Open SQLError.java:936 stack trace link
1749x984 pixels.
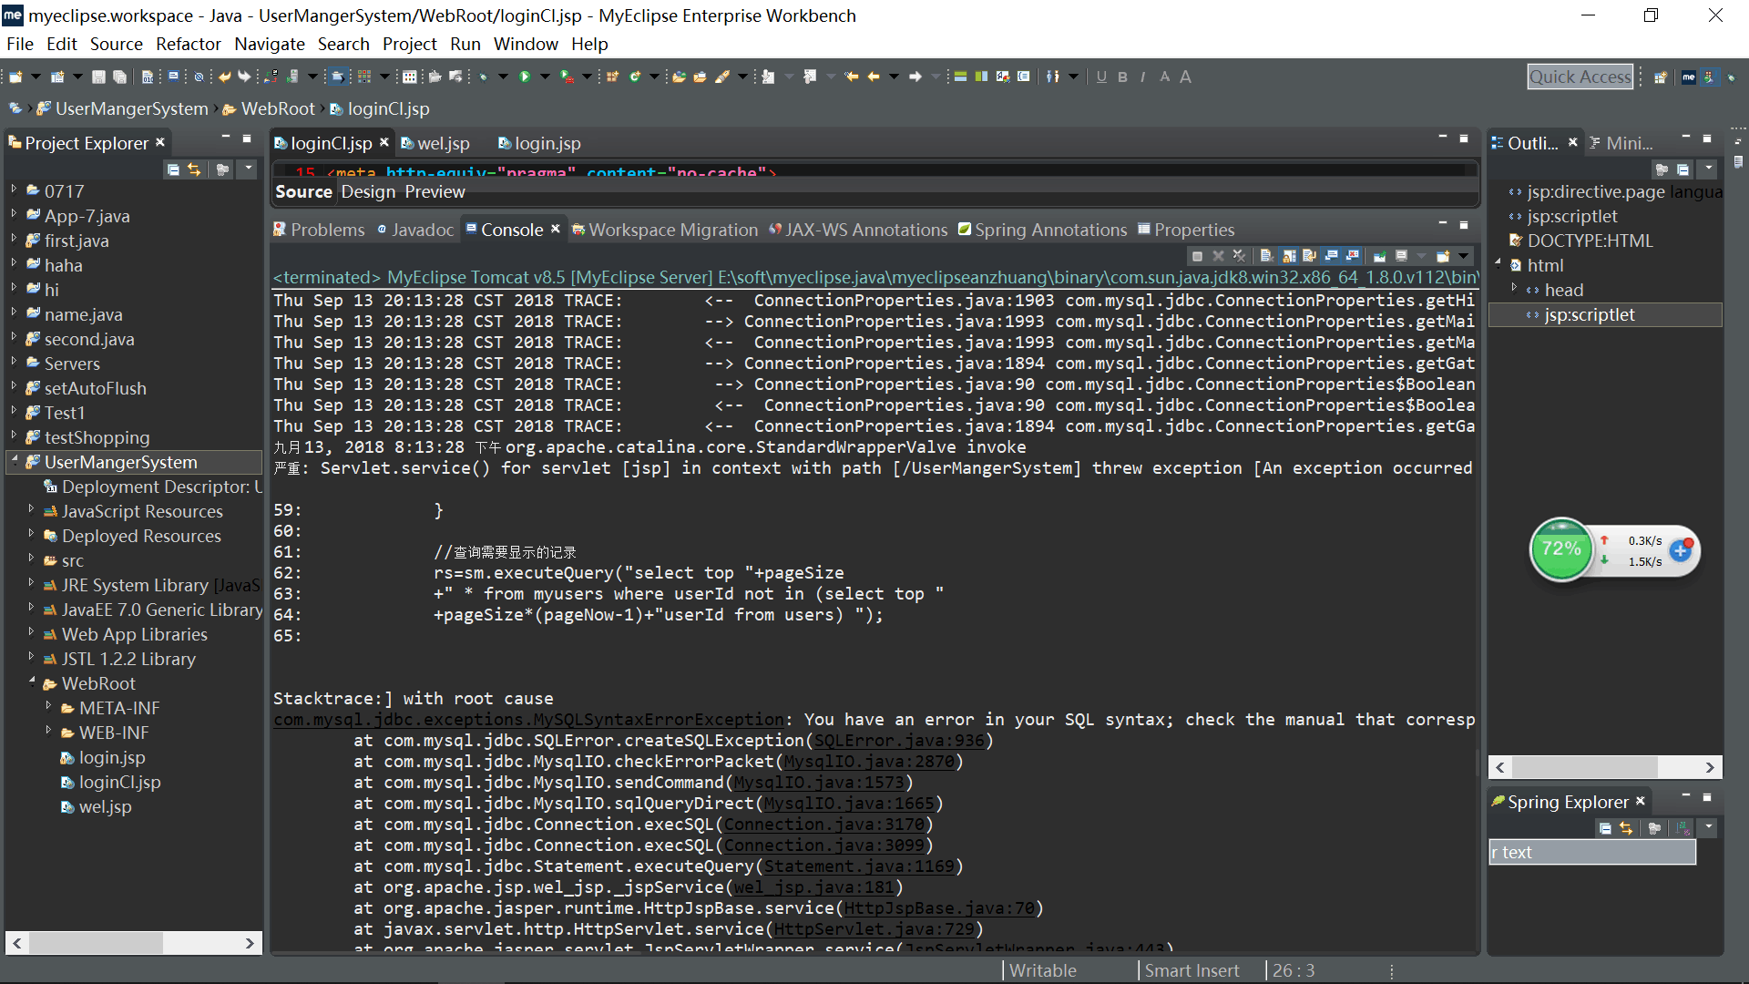pos(899,741)
